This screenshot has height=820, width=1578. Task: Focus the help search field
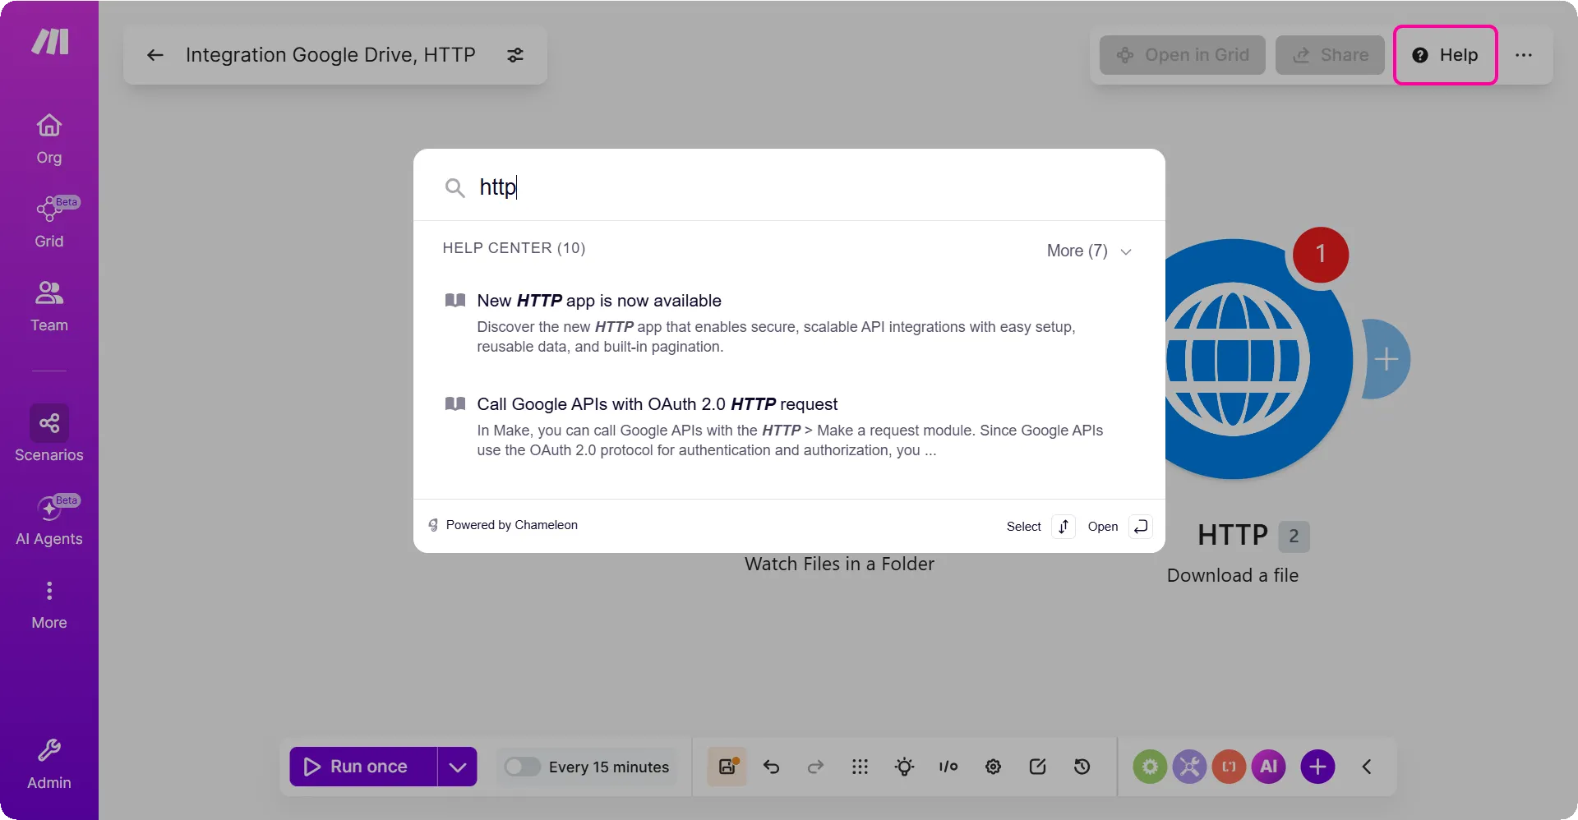[789, 187]
